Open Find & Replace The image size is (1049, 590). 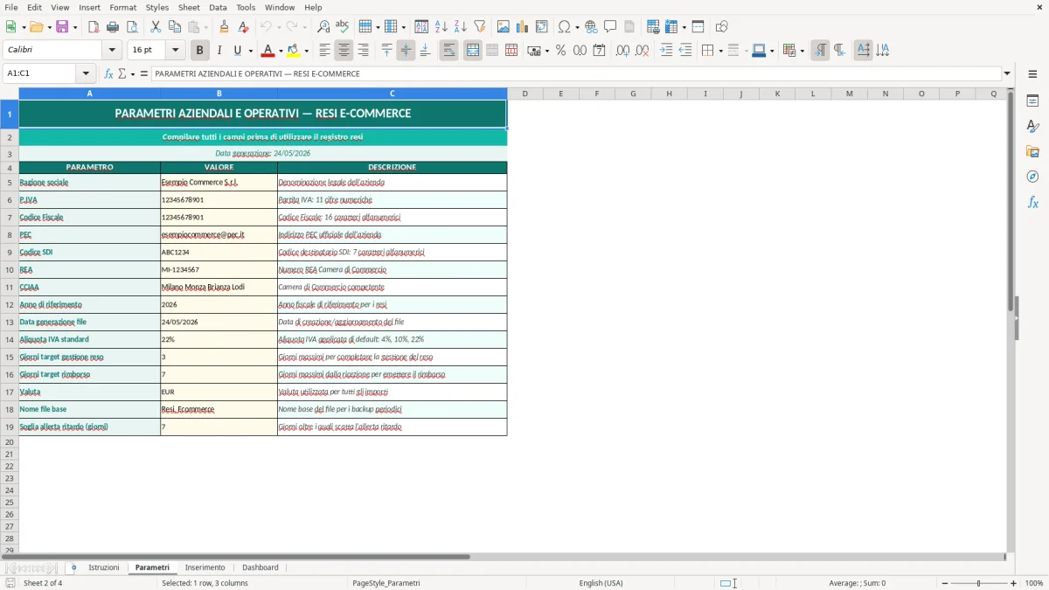pos(323,27)
